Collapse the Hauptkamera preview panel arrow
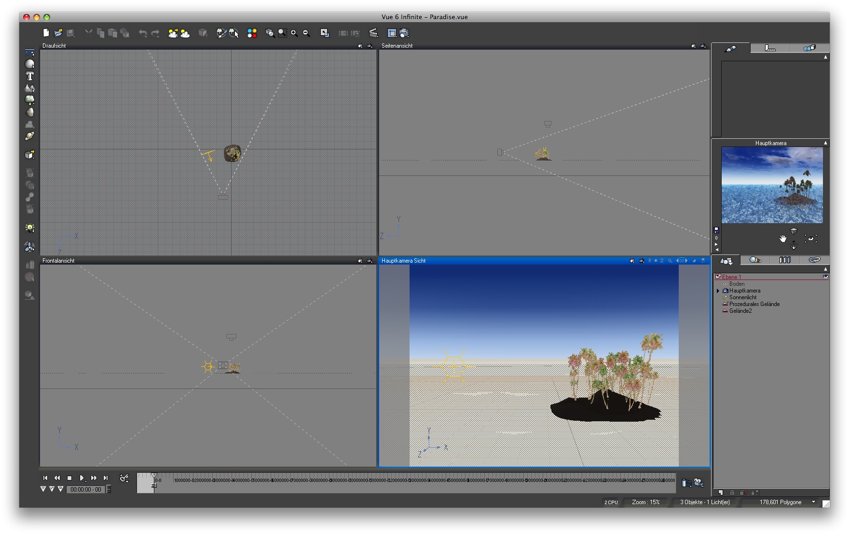Viewport: 849px width, 534px height. [x=825, y=143]
